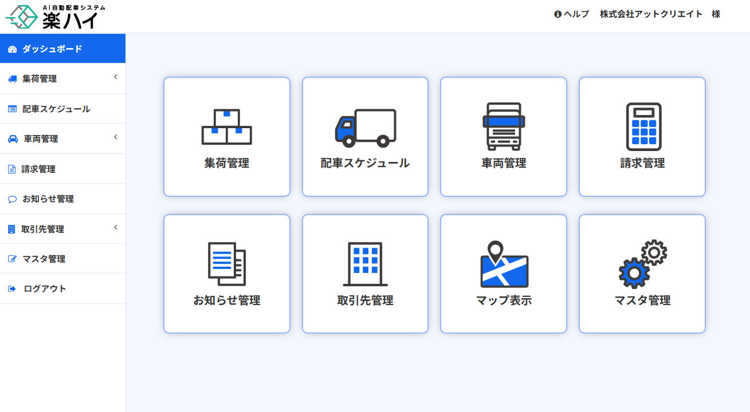Open お知らせ管理 via the document icon
Screen dimensions: 750x412
[x=227, y=264]
